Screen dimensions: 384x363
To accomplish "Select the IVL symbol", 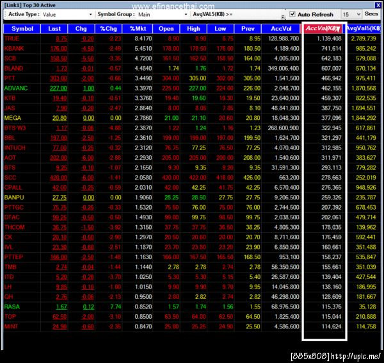I will 8,247.
